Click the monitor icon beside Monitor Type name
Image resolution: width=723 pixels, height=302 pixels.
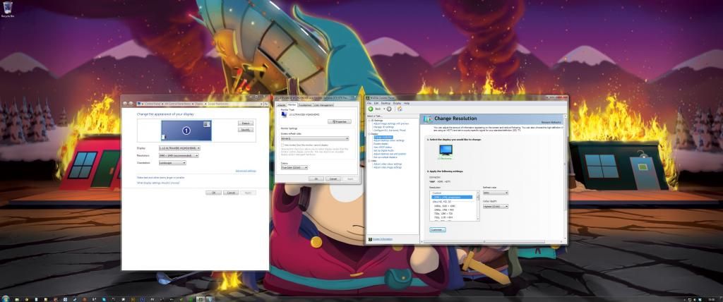coord(284,114)
